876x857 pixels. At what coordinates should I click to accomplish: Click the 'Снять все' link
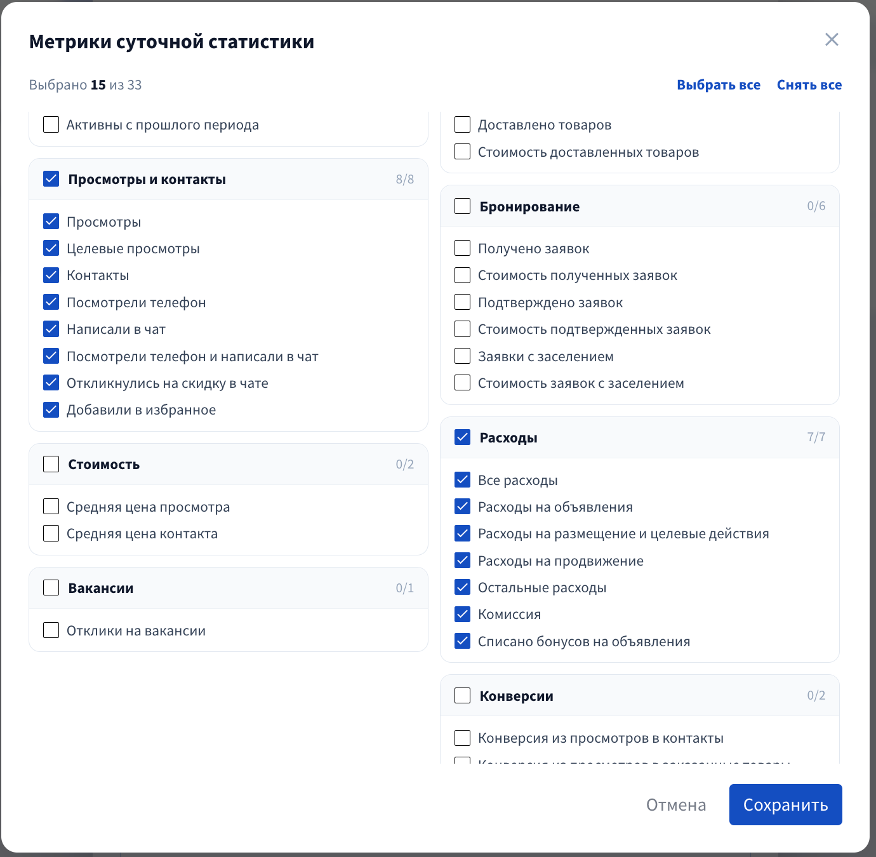coord(809,85)
